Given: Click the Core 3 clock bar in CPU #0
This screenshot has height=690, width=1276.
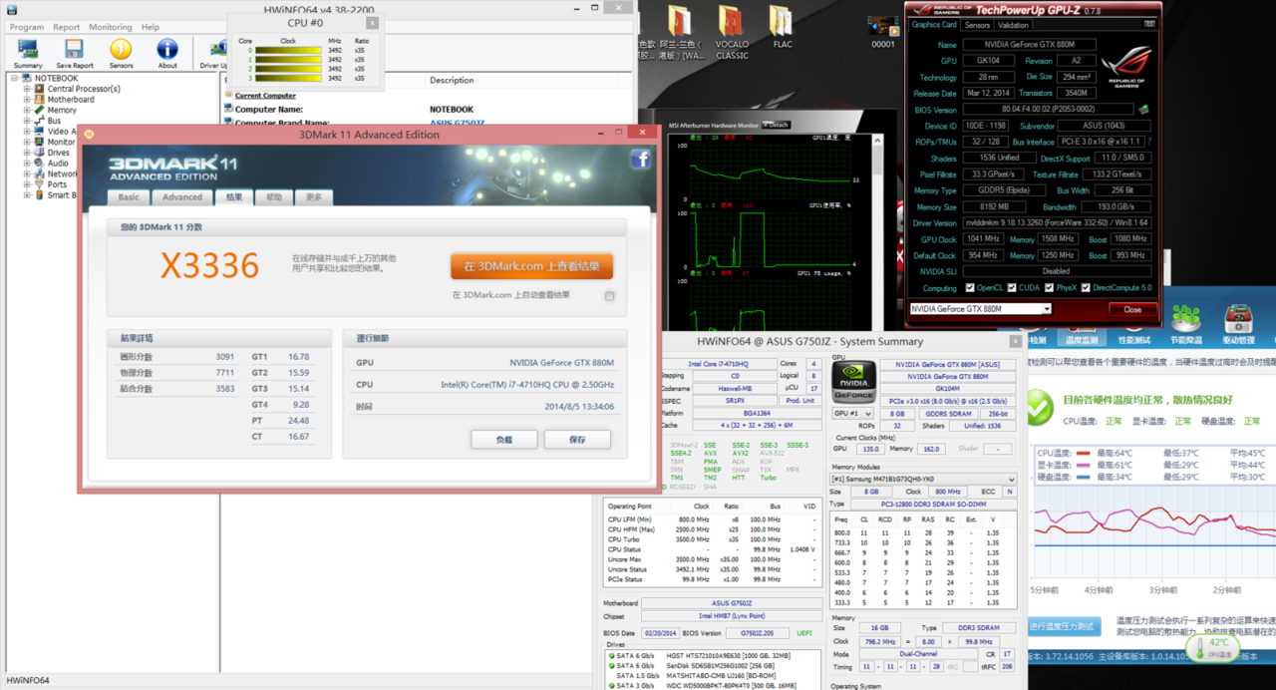Looking at the screenshot, I should [x=286, y=78].
